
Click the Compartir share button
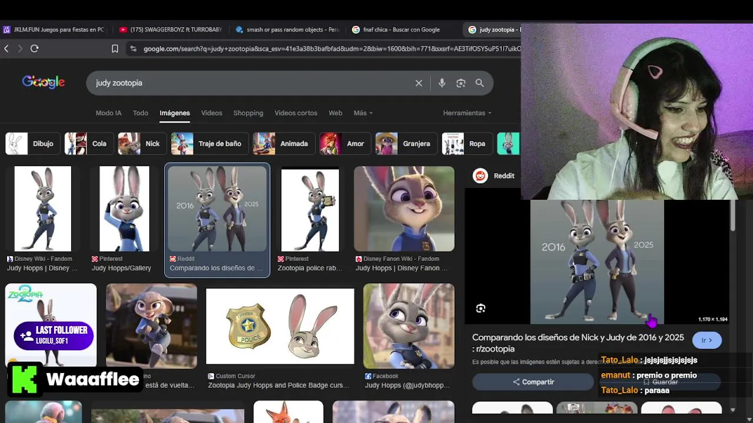[533, 382]
